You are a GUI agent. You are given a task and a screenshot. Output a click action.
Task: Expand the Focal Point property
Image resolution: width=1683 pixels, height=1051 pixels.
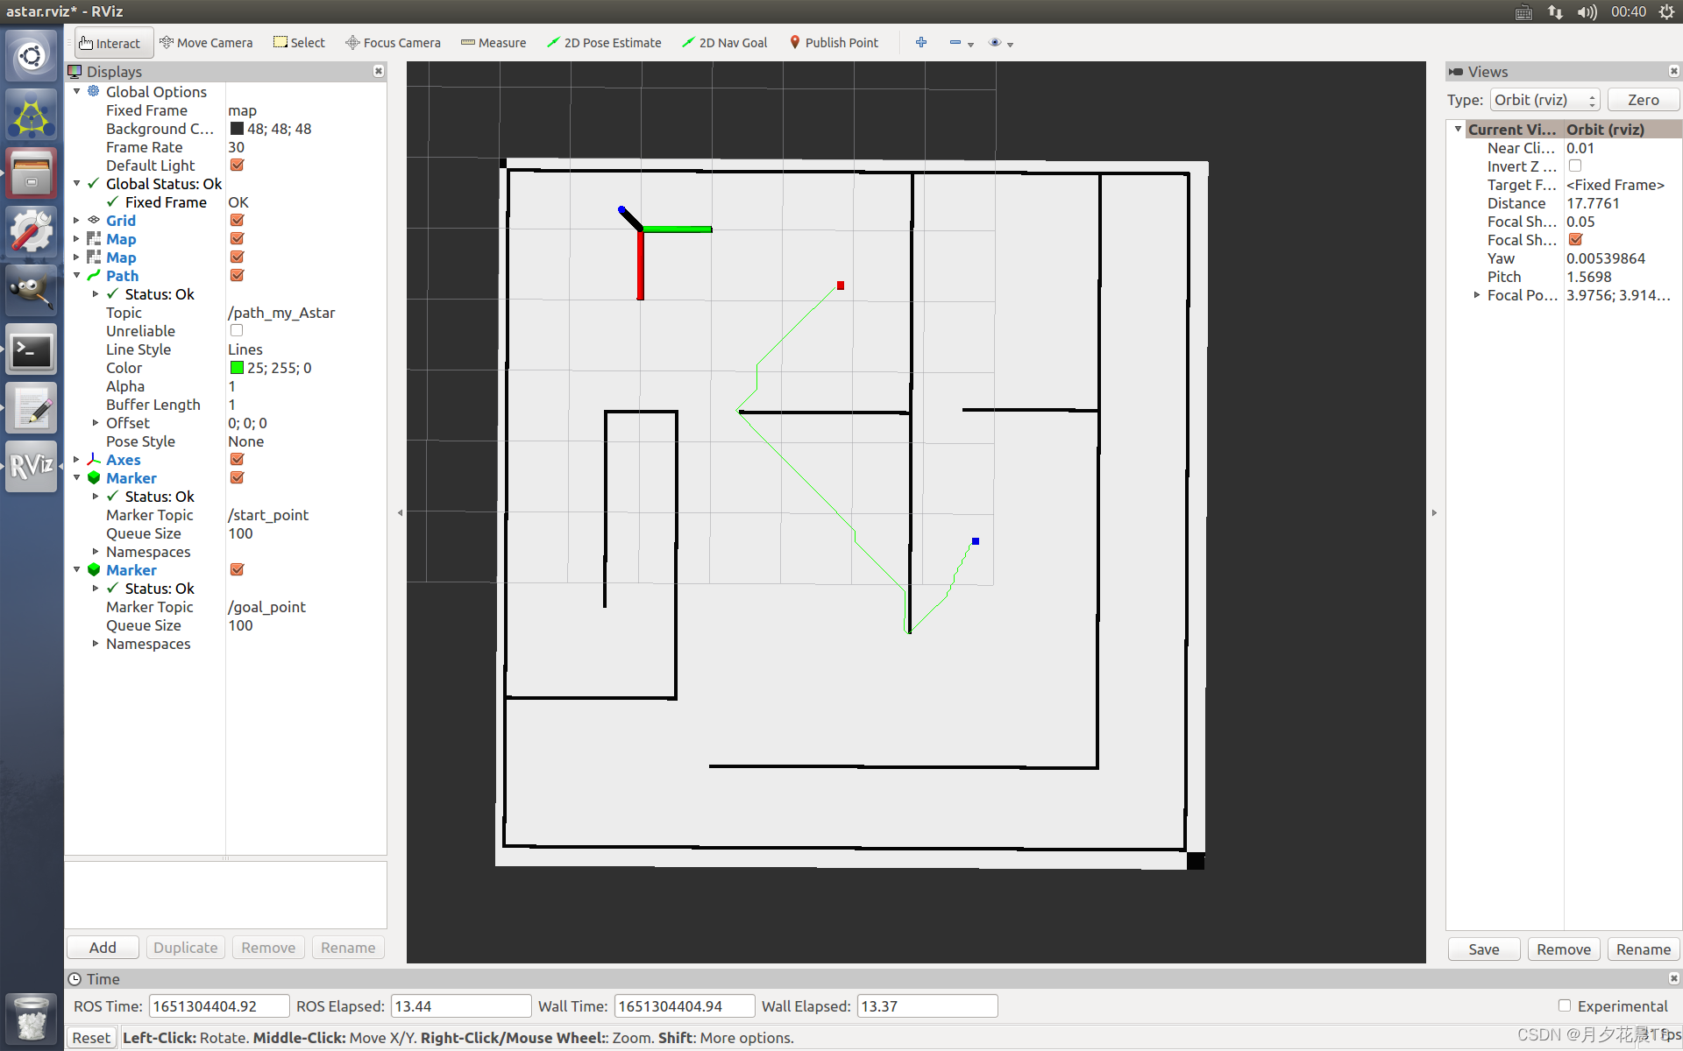tap(1477, 294)
